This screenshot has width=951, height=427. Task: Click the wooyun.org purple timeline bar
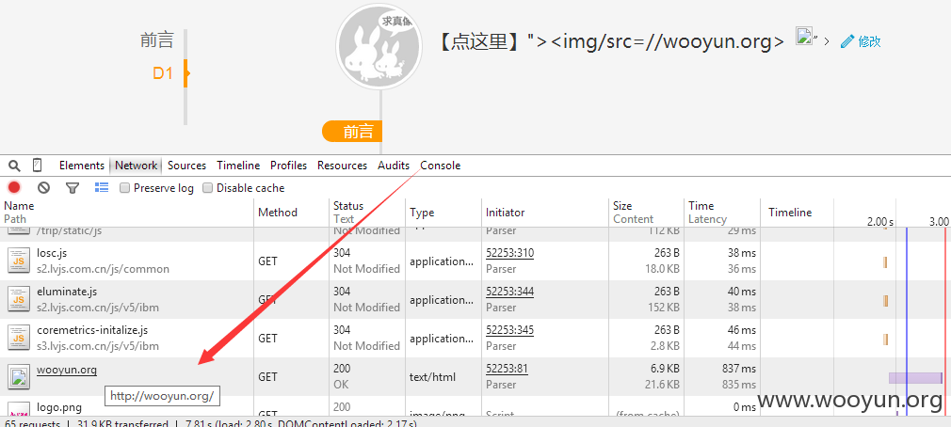[x=915, y=378]
